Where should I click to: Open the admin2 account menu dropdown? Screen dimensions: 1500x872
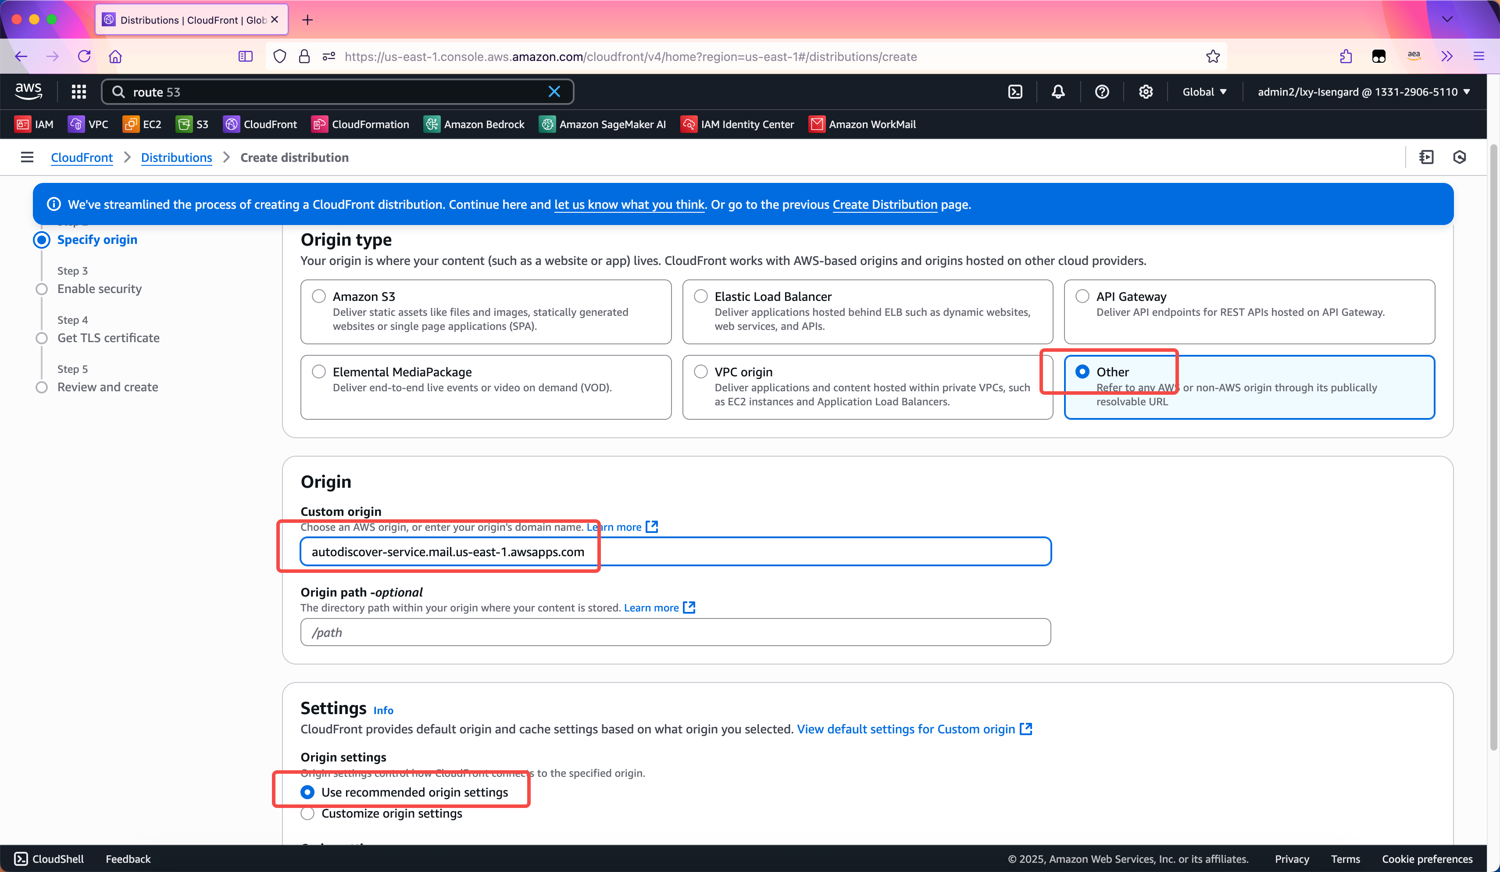tap(1364, 92)
